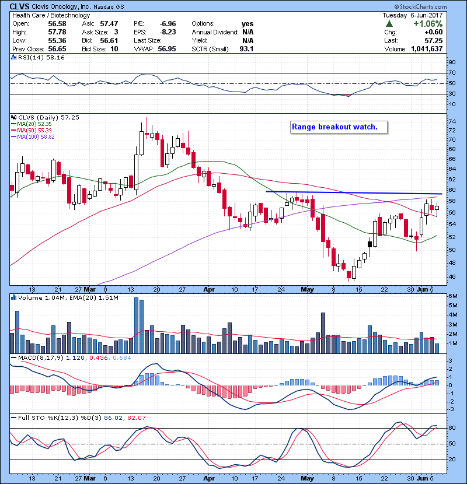467x484 pixels.
Task: Click the 'CLVS (Daily) 57.25' chart label
Action: click(48, 118)
